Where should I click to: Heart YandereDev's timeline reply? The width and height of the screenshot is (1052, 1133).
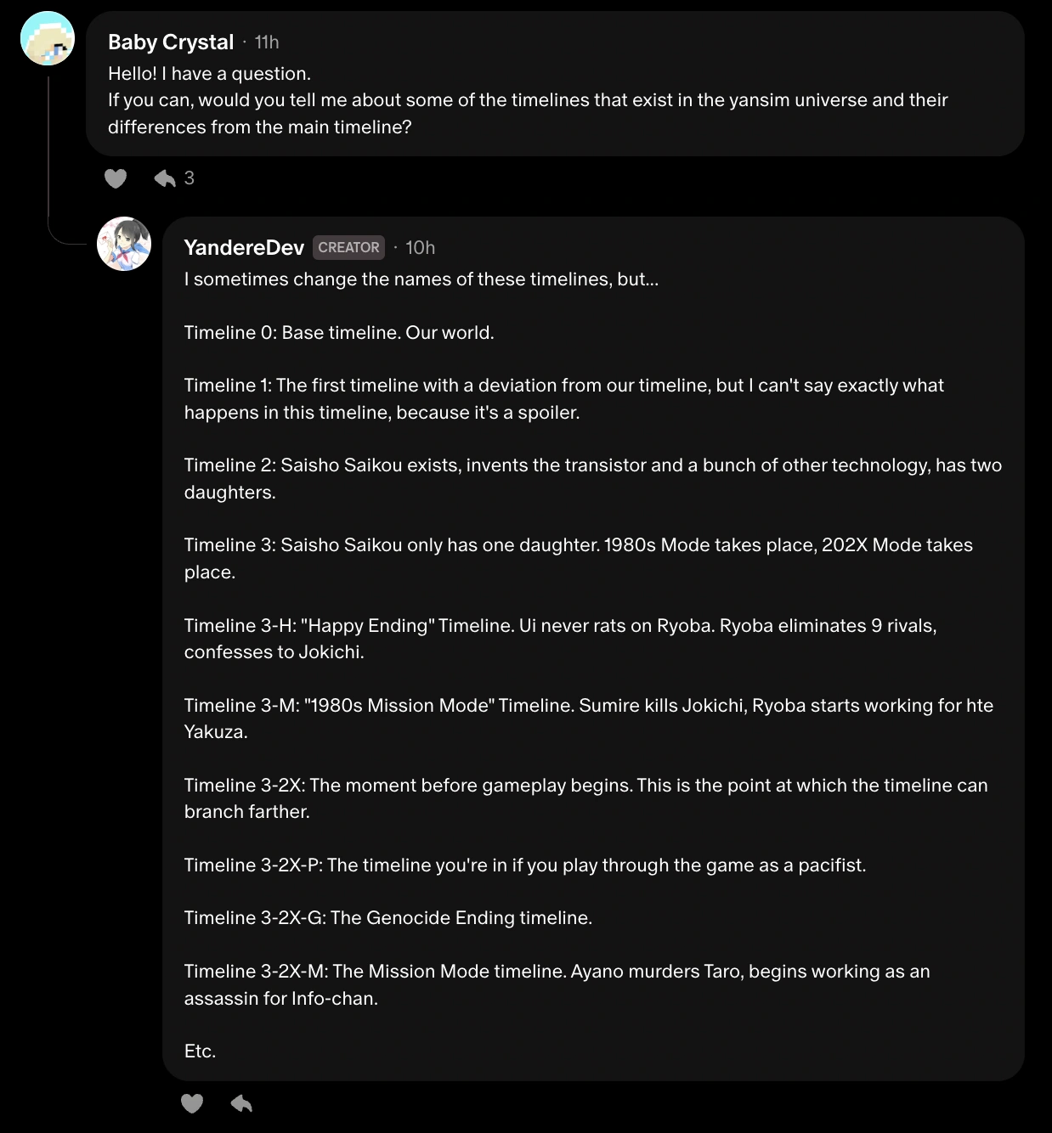click(192, 1103)
